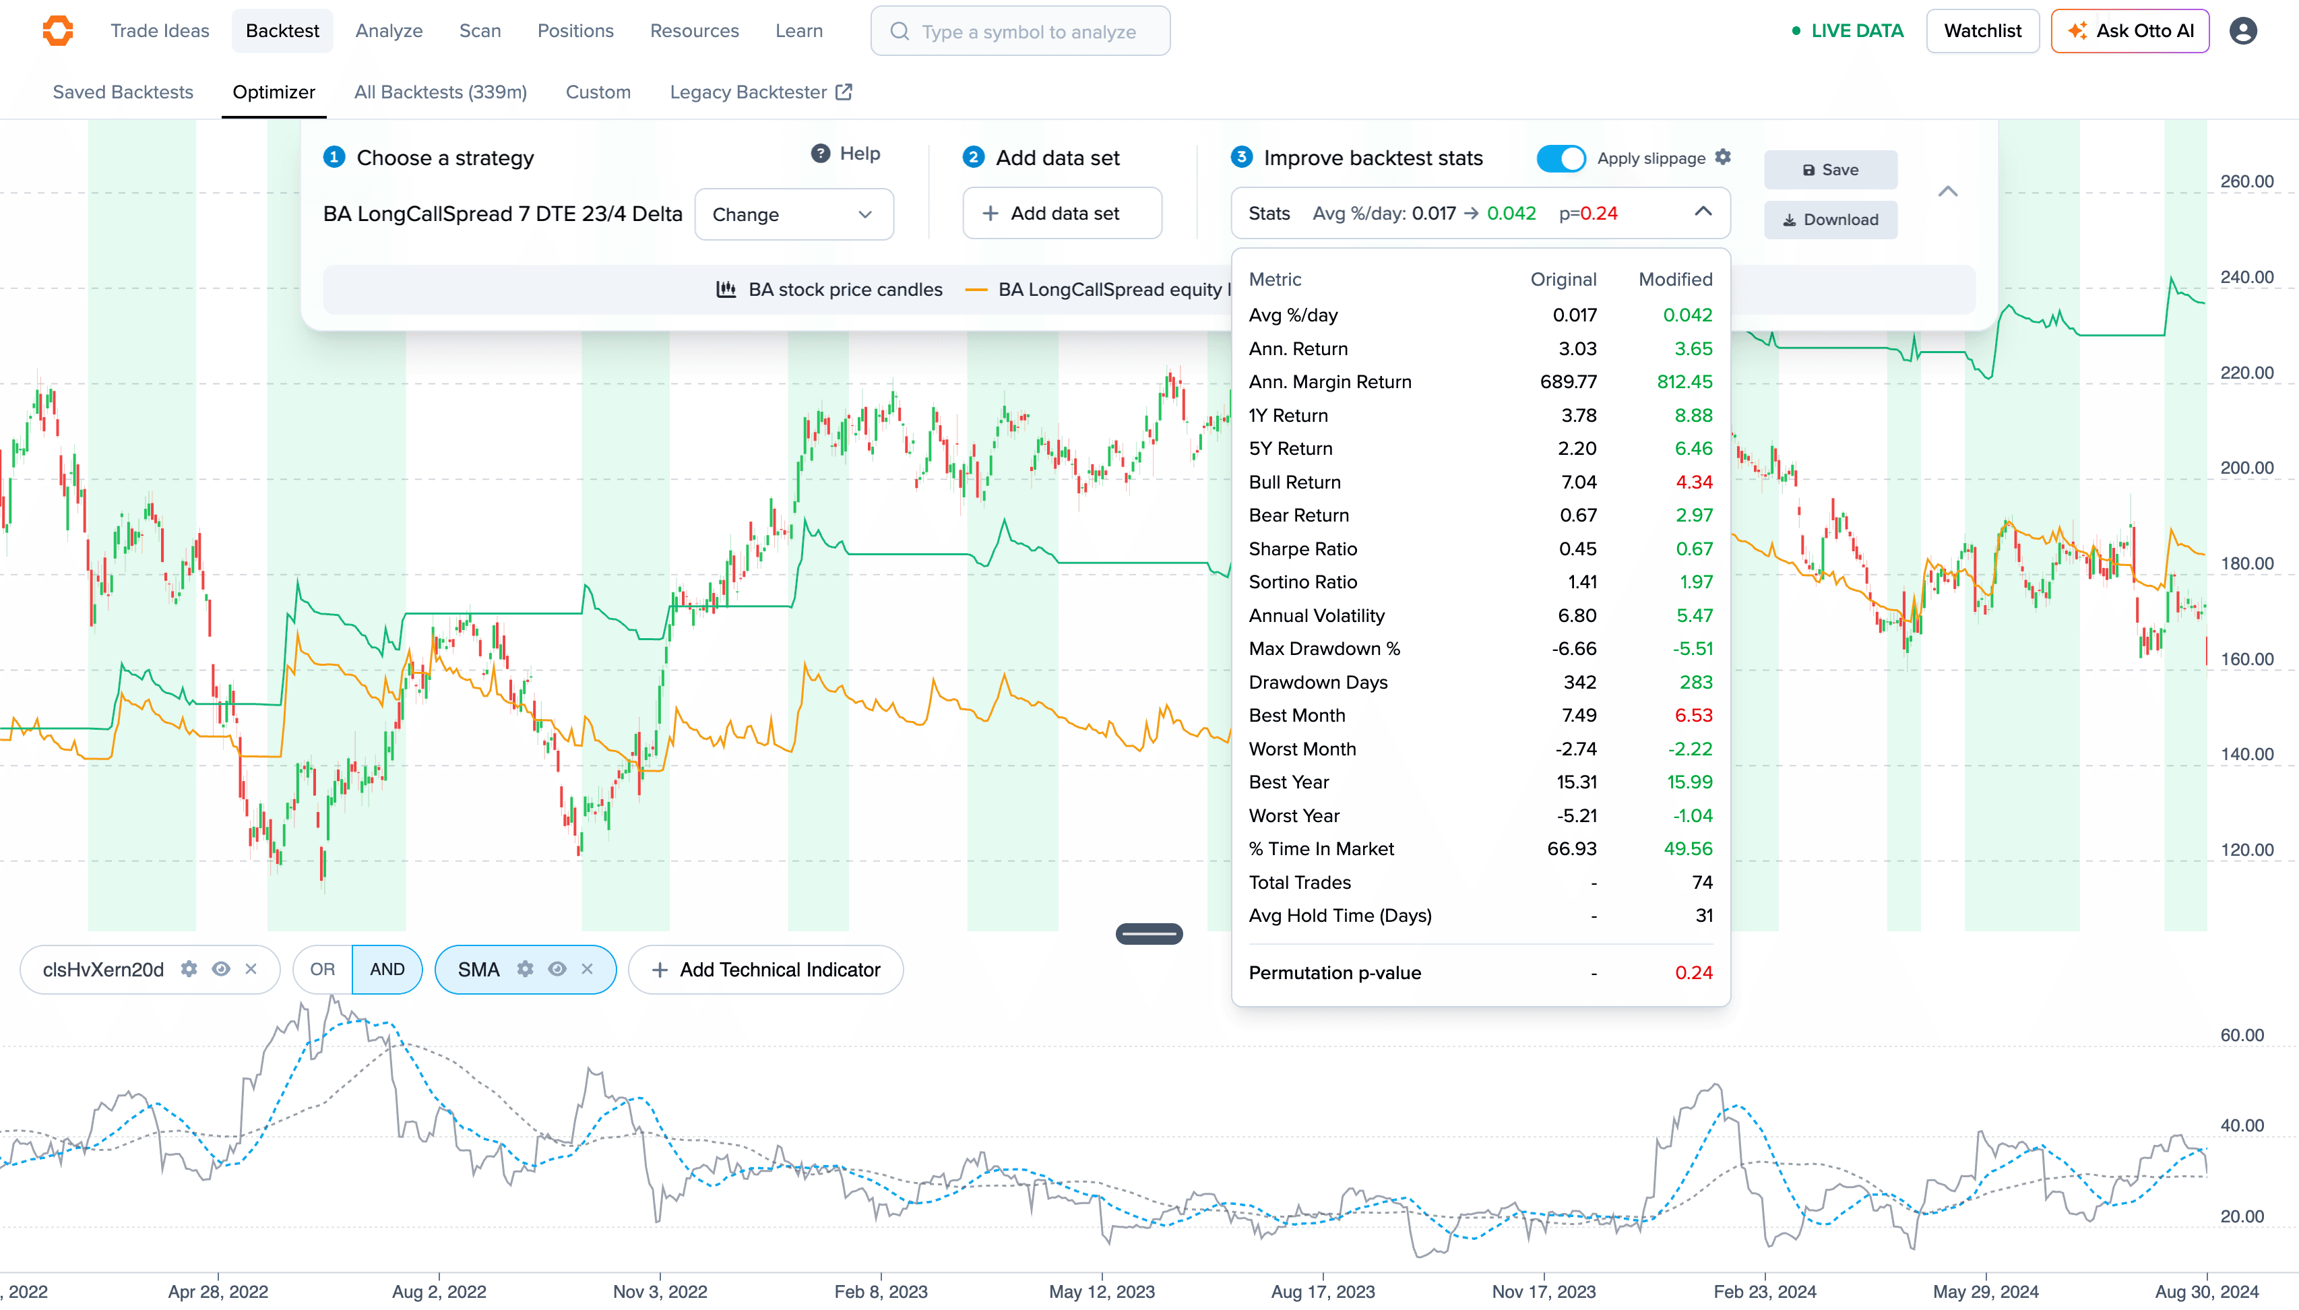Image resolution: width=2299 pixels, height=1310 pixels.
Task: Click the search magnifier icon
Action: (899, 30)
